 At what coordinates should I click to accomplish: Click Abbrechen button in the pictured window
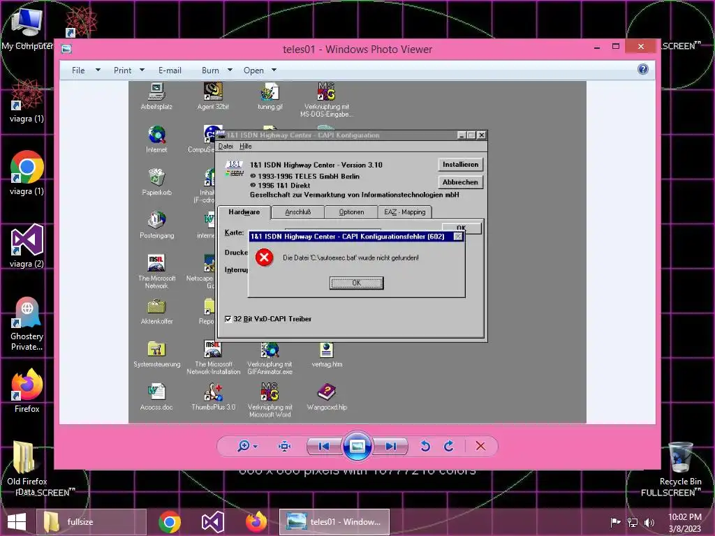click(460, 182)
